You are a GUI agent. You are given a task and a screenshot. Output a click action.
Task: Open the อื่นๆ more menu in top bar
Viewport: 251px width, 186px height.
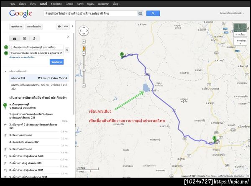pyautogui.click(x=116, y=4)
